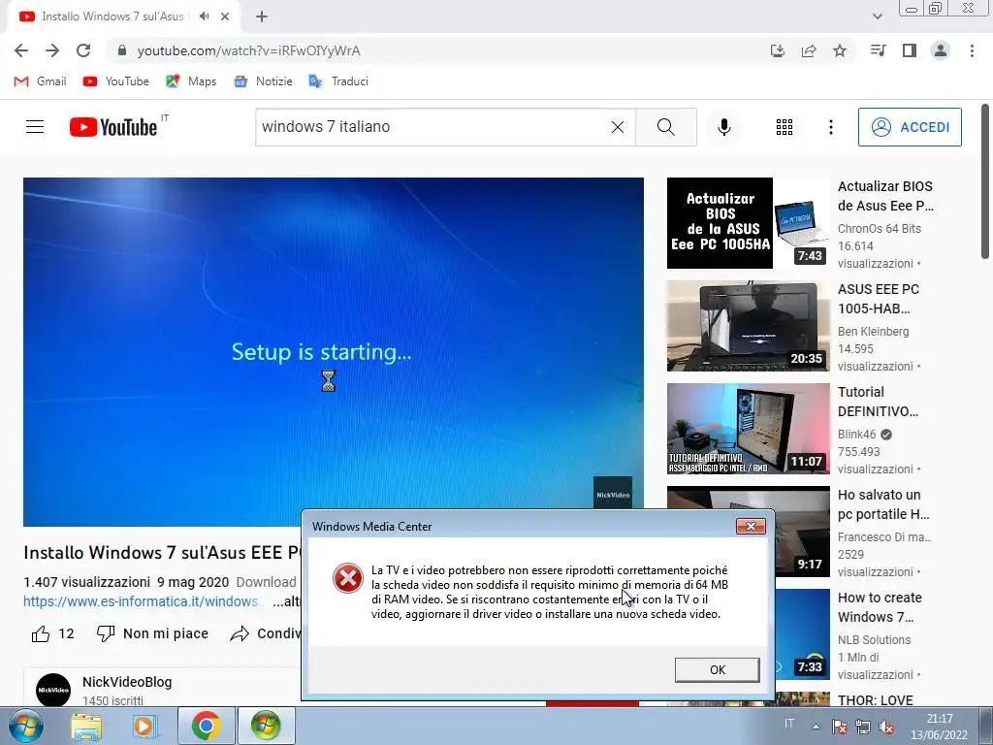
Task: Open a new tab with the plus button
Action: point(262,17)
